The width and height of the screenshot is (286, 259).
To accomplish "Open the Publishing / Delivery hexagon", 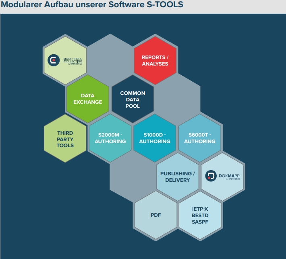I will coord(177,177).
